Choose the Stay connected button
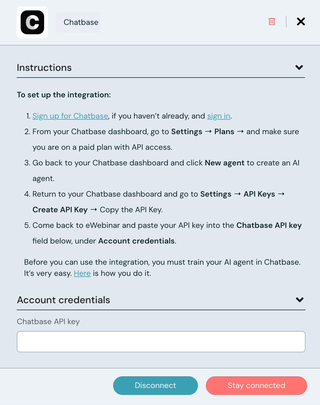320x405 pixels. [256, 385]
